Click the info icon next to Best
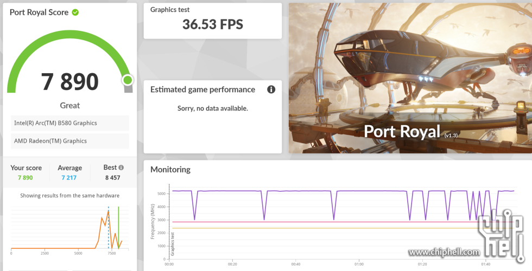The image size is (532, 271). click(122, 167)
